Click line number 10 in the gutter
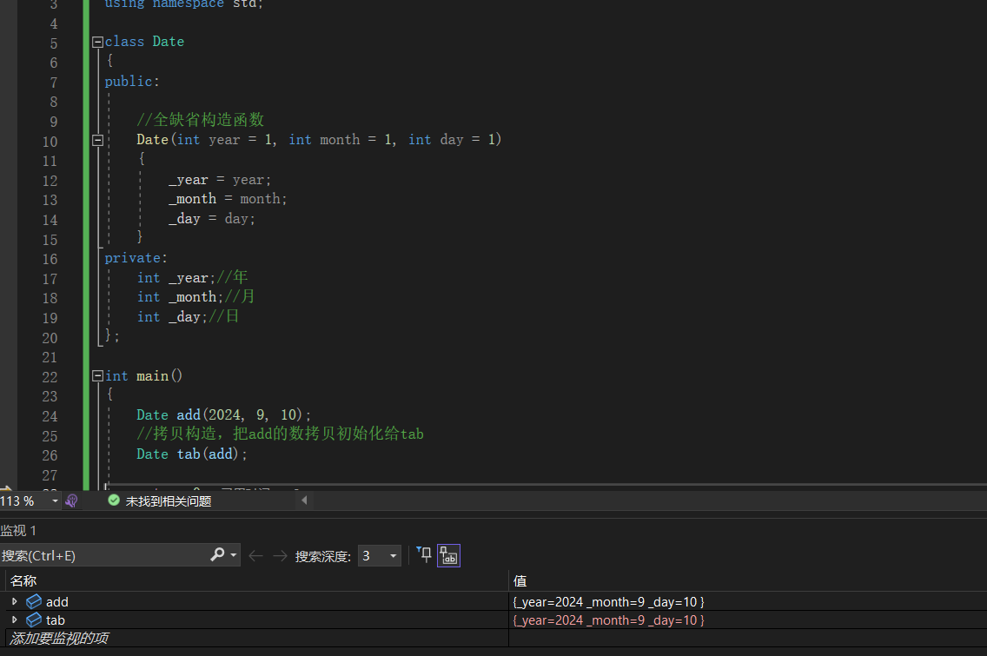This screenshot has height=656, width=987. (x=50, y=142)
